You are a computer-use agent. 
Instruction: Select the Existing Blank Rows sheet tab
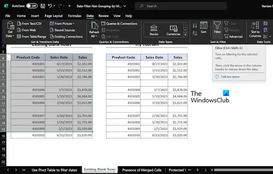point(100,169)
